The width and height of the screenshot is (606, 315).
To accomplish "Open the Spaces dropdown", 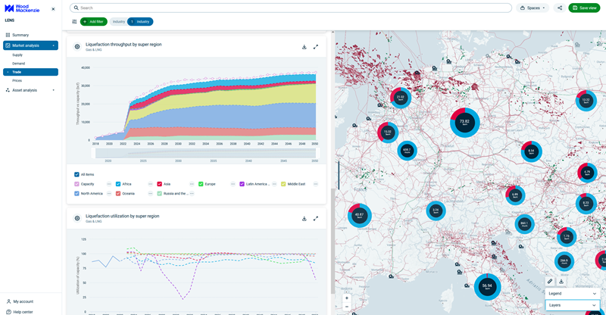I will pos(533,8).
